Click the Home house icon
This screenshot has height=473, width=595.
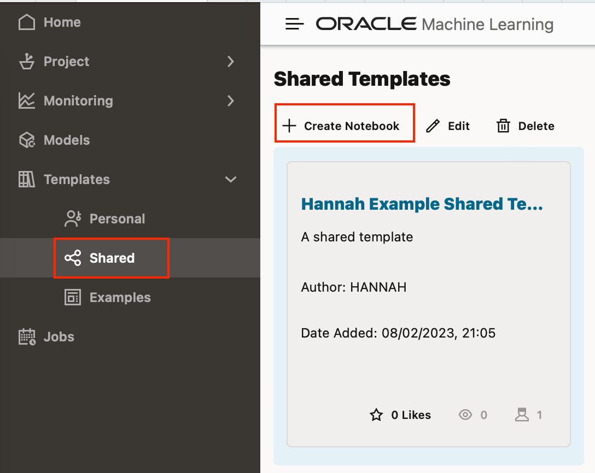point(27,22)
